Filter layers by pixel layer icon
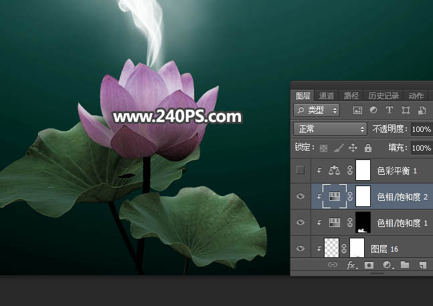 click(x=357, y=110)
